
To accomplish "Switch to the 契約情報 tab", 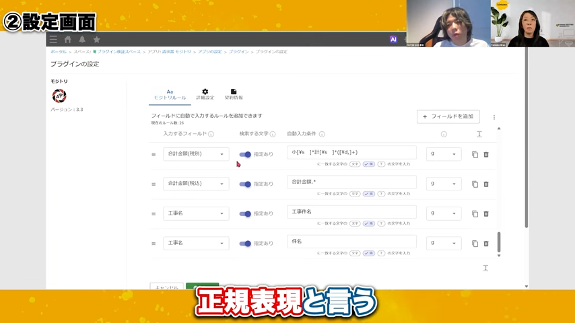I will (x=234, y=95).
